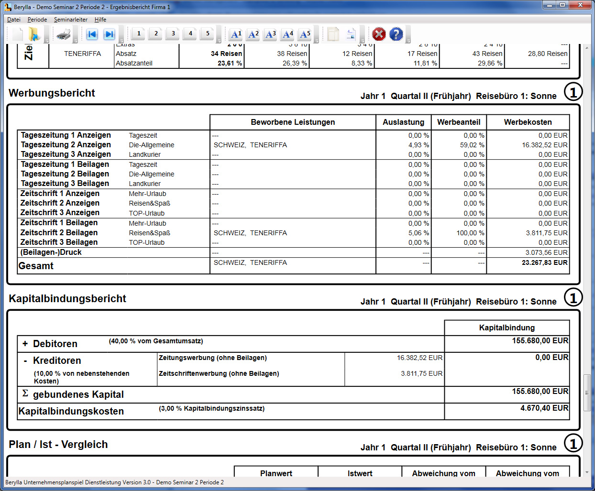The image size is (595, 491).
Task: Select page button 3
Action: 173,33
